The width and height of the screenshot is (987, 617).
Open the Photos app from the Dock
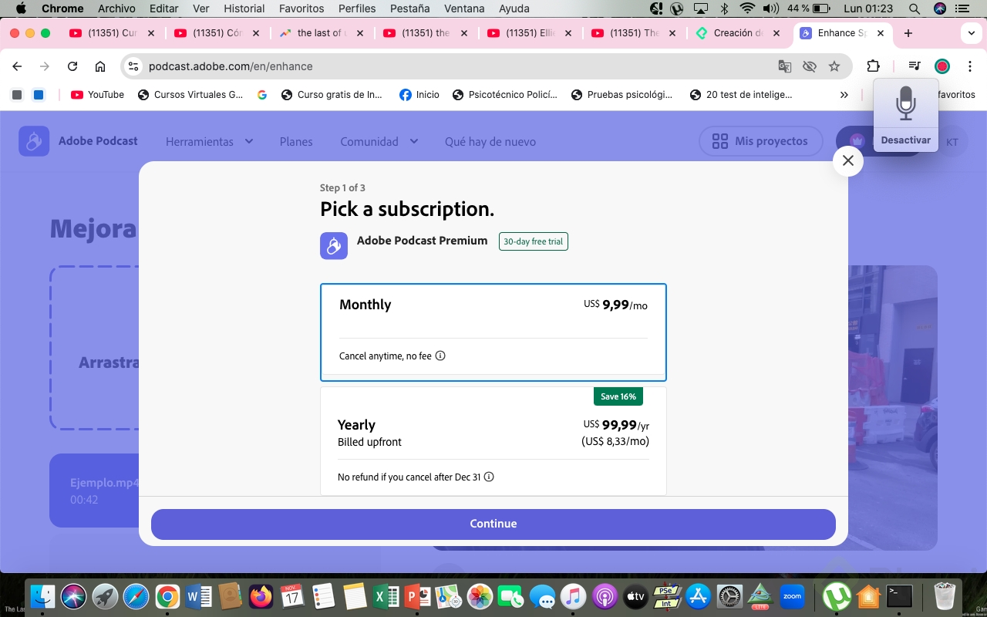click(480, 596)
